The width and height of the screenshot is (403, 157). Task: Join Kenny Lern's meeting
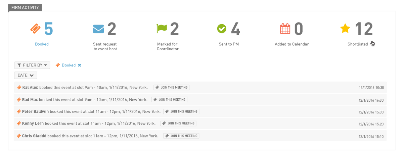pyautogui.click(x=178, y=123)
